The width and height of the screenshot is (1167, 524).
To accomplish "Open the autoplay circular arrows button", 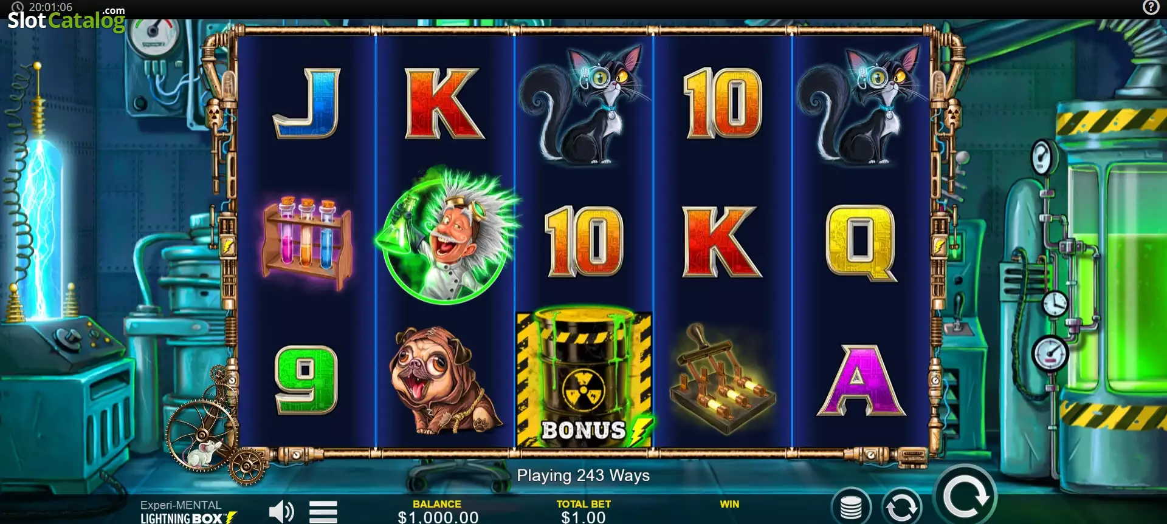I will click(x=902, y=506).
